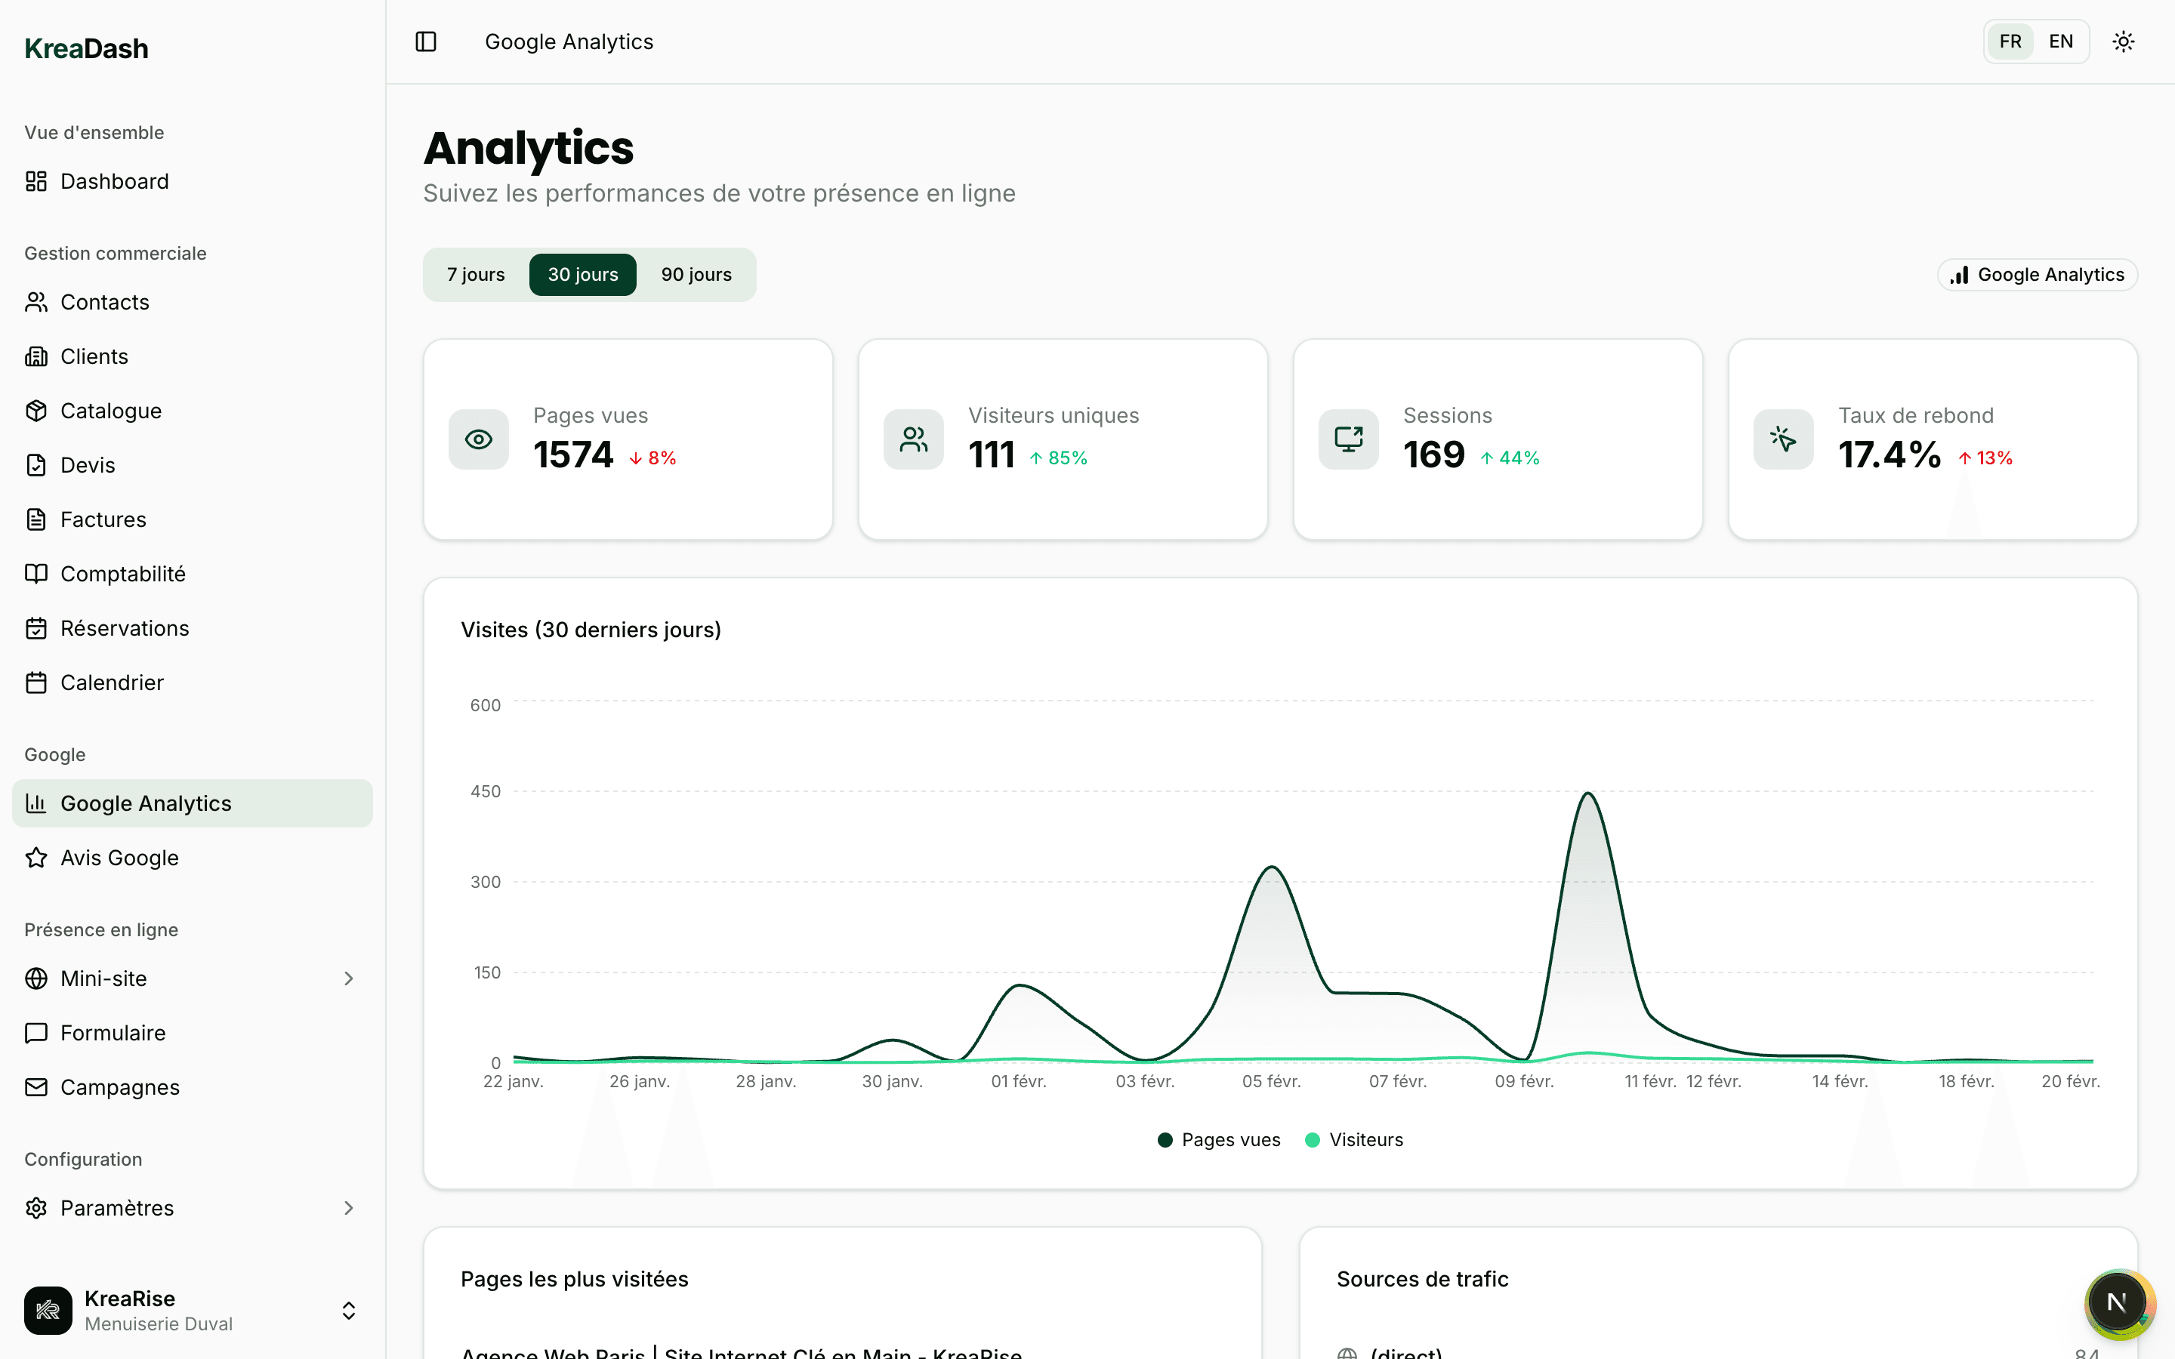Select the 90 jours time range

coord(696,274)
